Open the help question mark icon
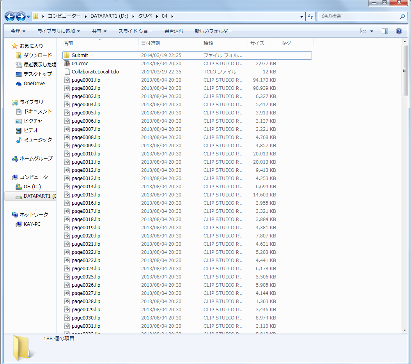The height and width of the screenshot is (364, 411). 399,31
